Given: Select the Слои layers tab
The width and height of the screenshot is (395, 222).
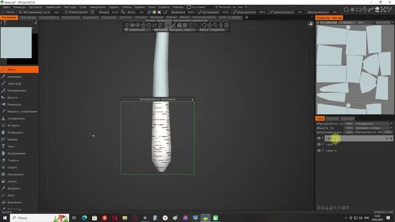Looking at the screenshot, I should click(320, 118).
